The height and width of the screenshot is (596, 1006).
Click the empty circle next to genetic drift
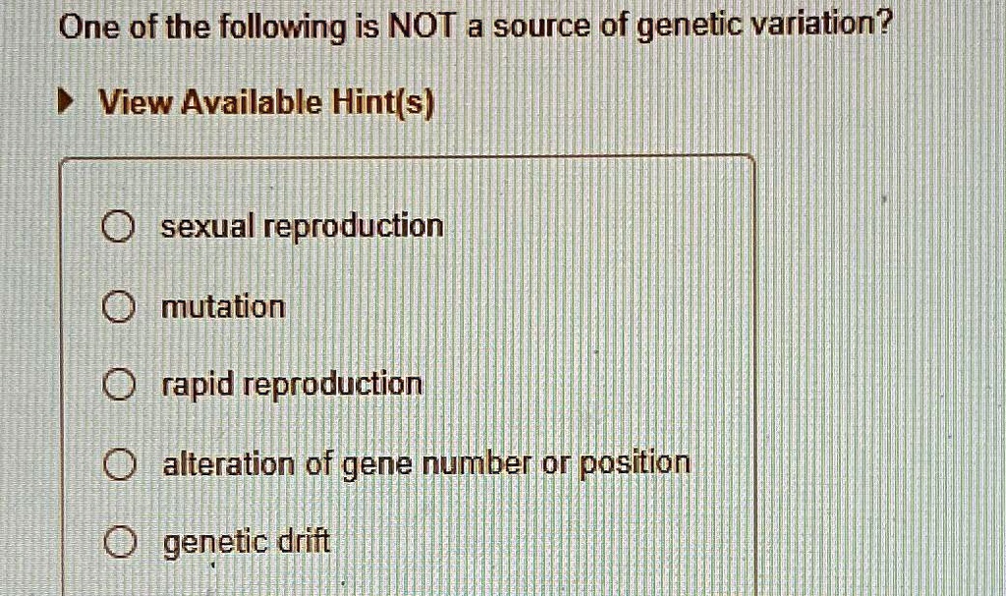coord(120,538)
